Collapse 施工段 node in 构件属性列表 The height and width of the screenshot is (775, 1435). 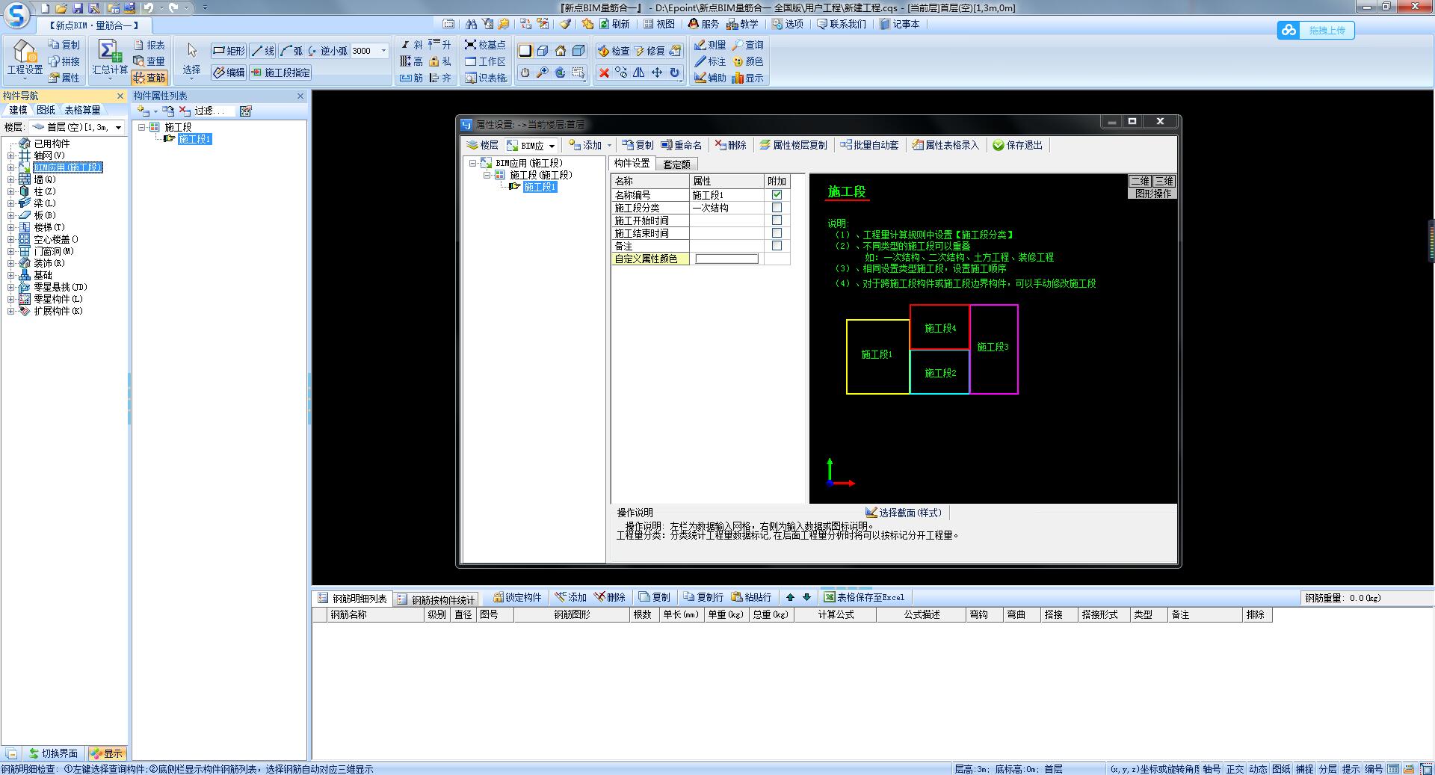(x=141, y=127)
